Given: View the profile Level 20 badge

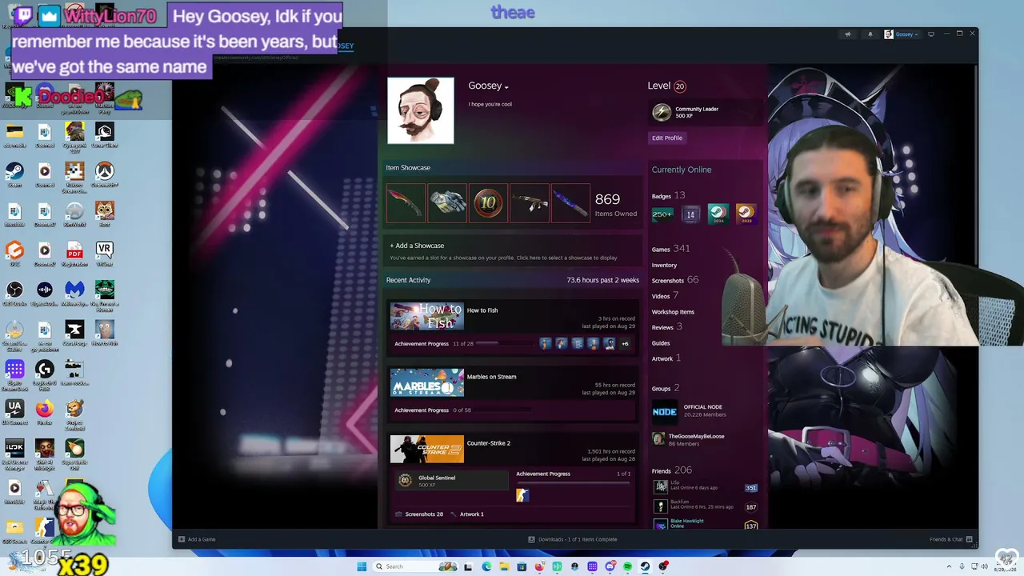Looking at the screenshot, I should (680, 86).
